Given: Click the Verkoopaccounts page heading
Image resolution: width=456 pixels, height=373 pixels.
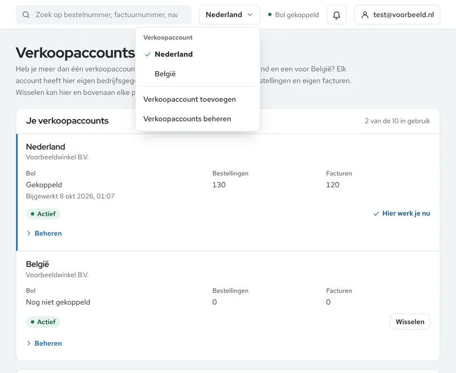Looking at the screenshot, I should coord(75,53).
